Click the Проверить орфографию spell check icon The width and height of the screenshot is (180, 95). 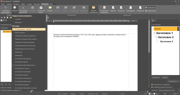6,8
